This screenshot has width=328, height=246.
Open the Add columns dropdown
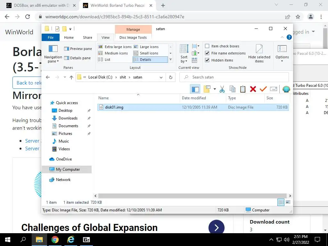click(x=196, y=53)
